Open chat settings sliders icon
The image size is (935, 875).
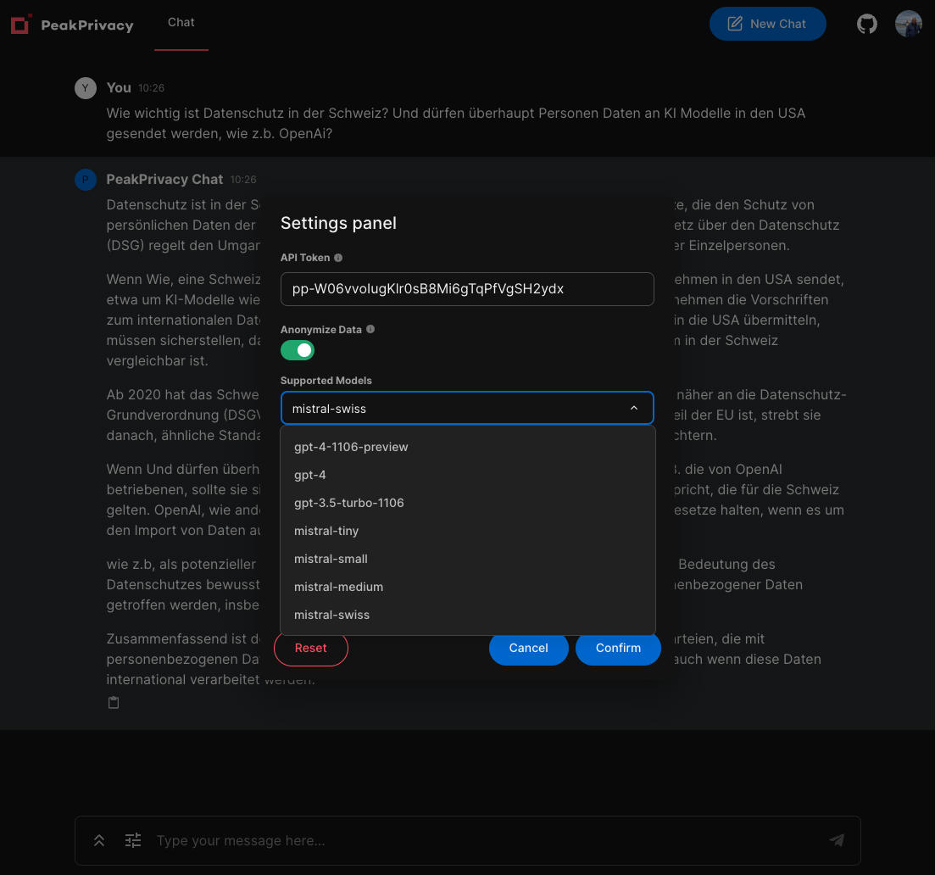[x=133, y=840]
